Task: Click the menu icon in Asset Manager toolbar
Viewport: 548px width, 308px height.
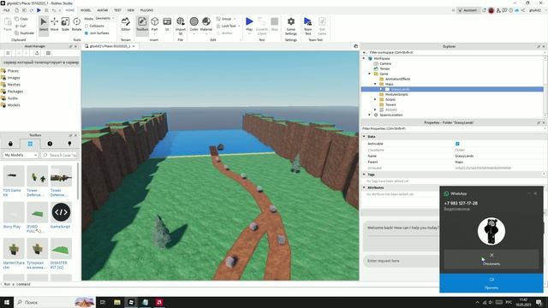Action: click(x=8, y=53)
